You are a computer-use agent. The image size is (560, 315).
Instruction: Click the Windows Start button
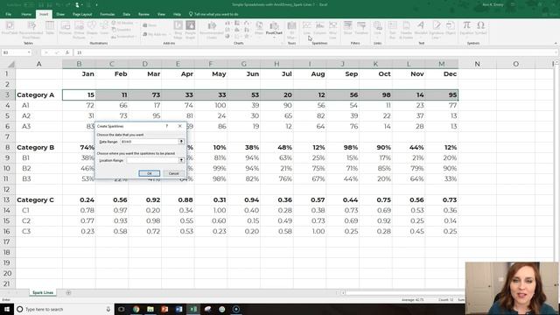[x=7, y=309]
